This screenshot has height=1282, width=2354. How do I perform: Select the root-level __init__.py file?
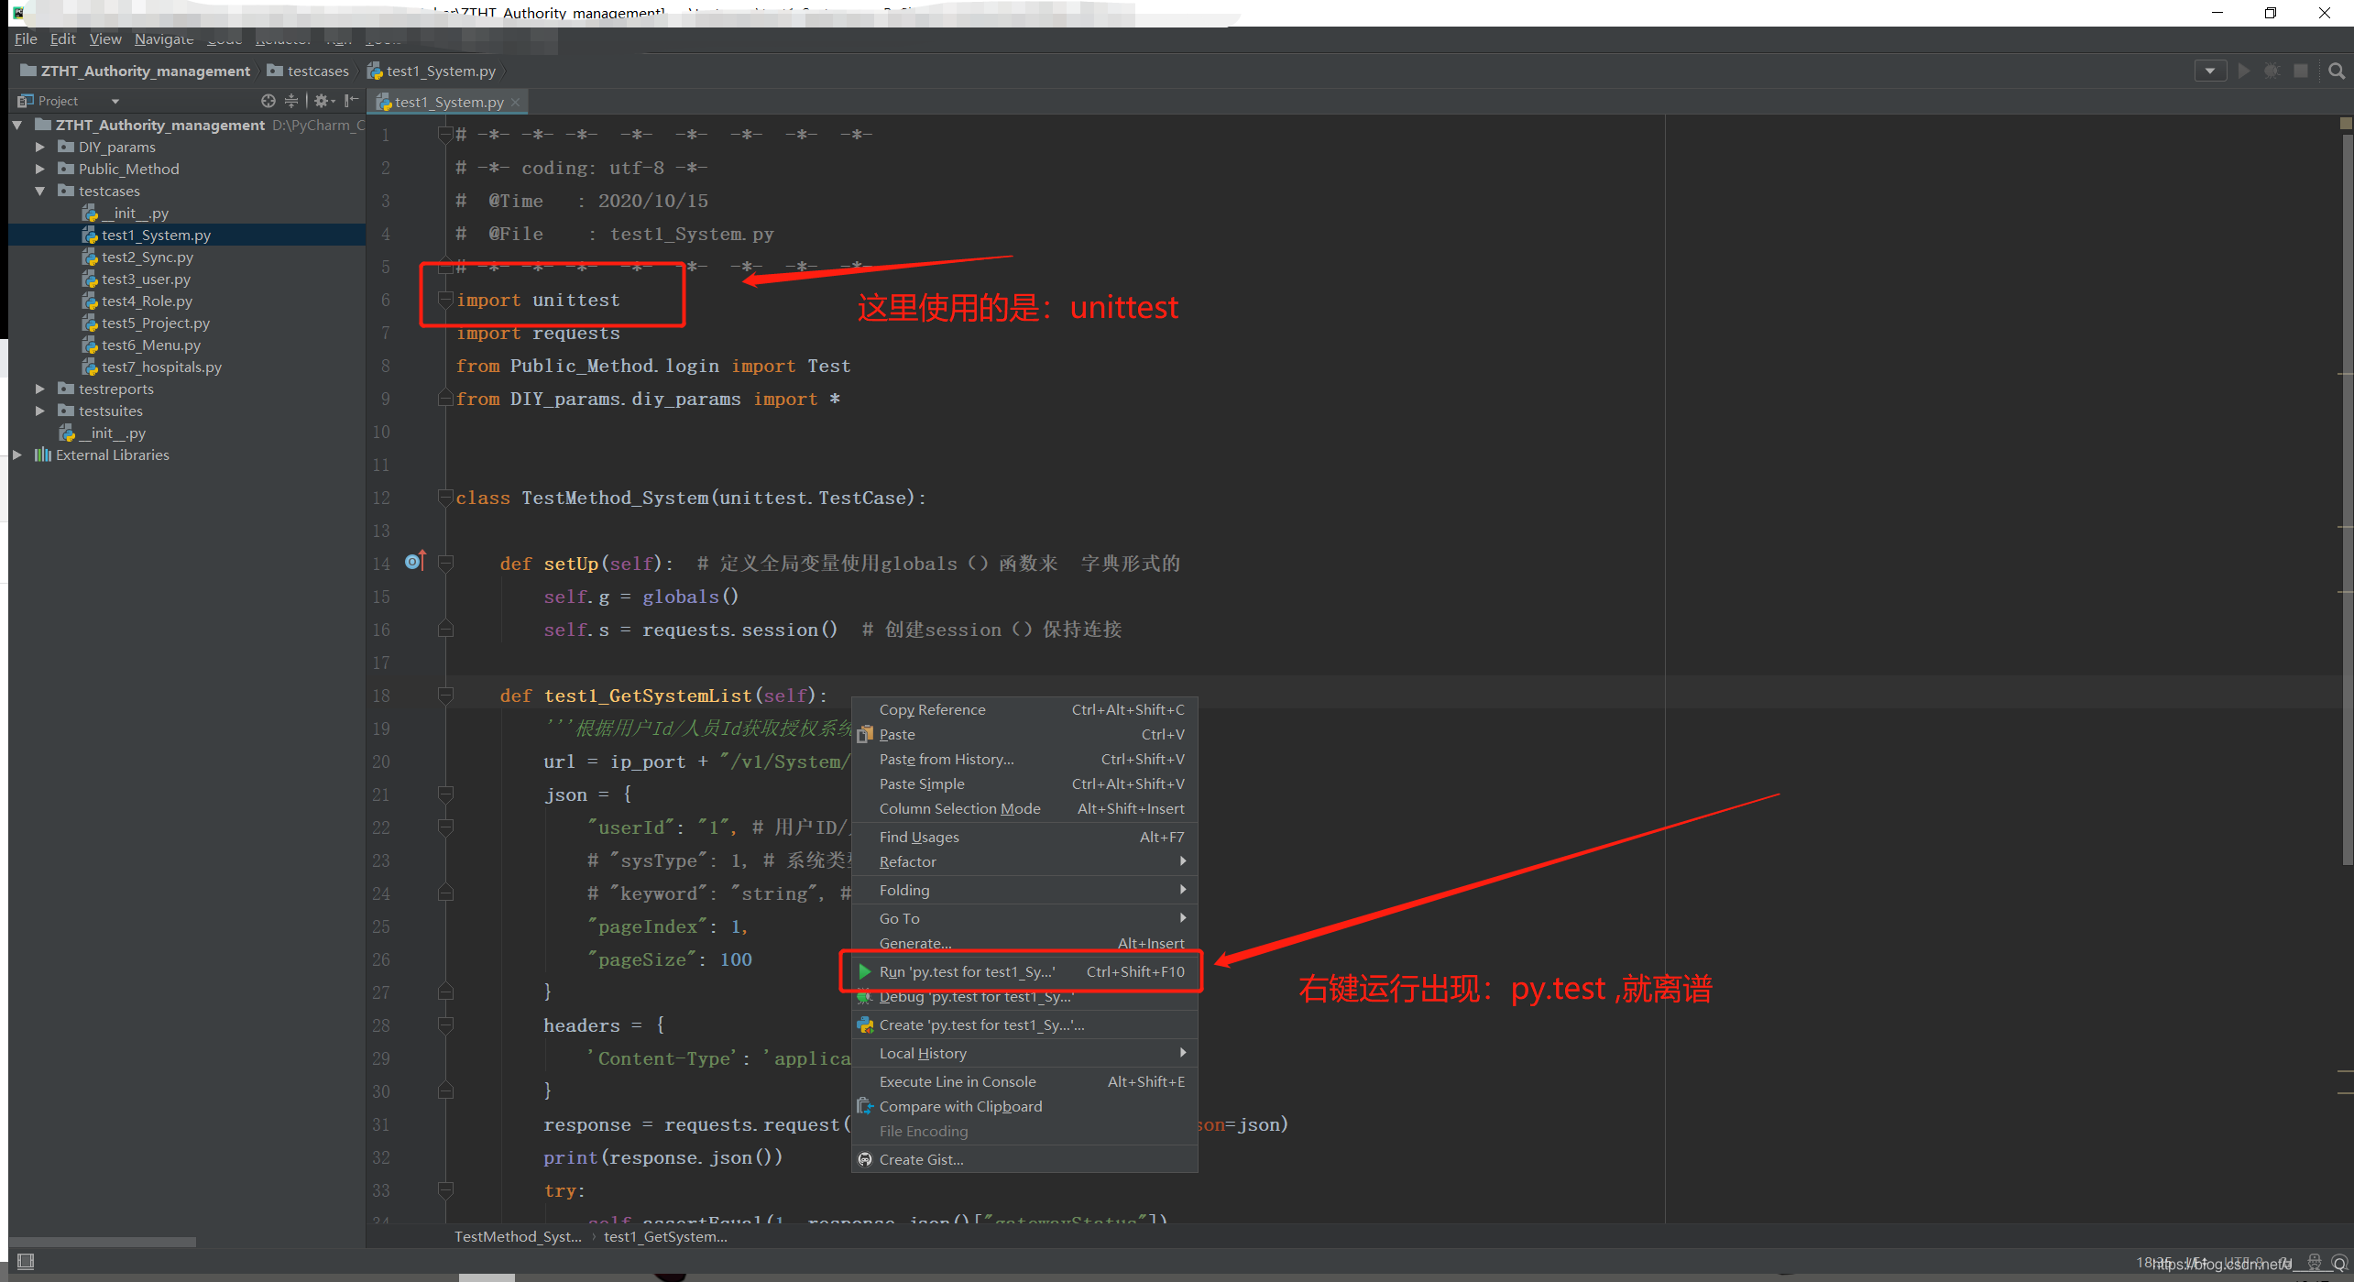click(112, 433)
